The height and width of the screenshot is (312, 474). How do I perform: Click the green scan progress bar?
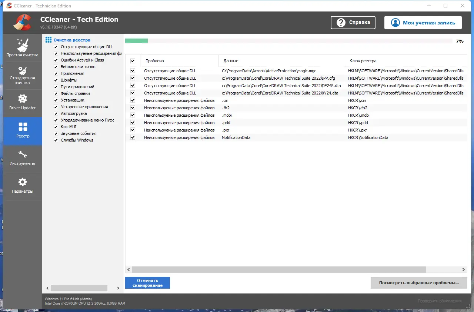coord(136,41)
